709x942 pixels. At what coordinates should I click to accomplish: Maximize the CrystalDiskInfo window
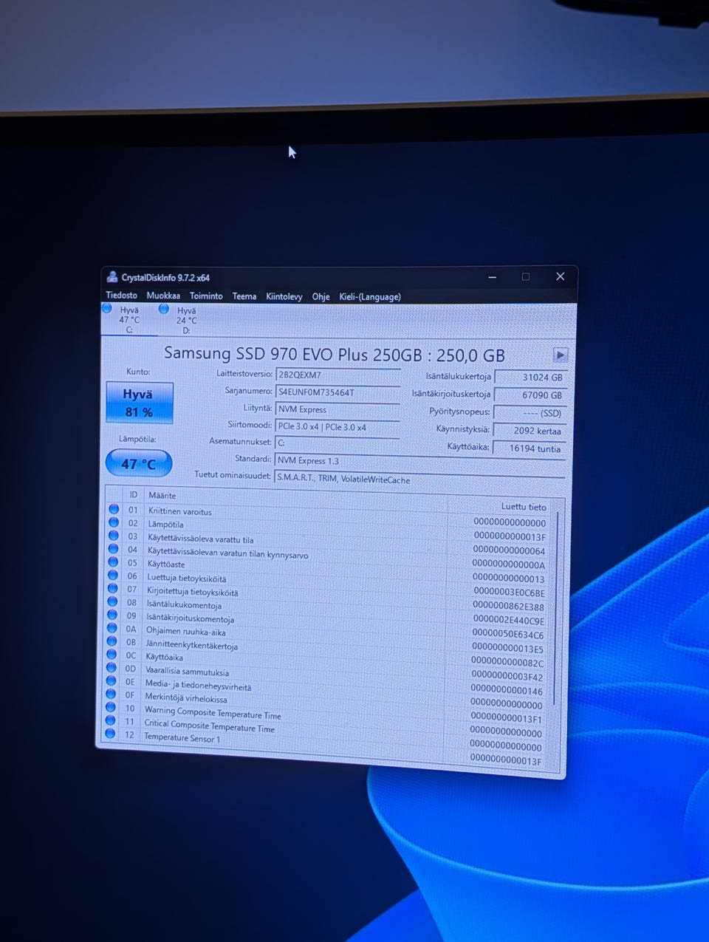click(x=526, y=276)
